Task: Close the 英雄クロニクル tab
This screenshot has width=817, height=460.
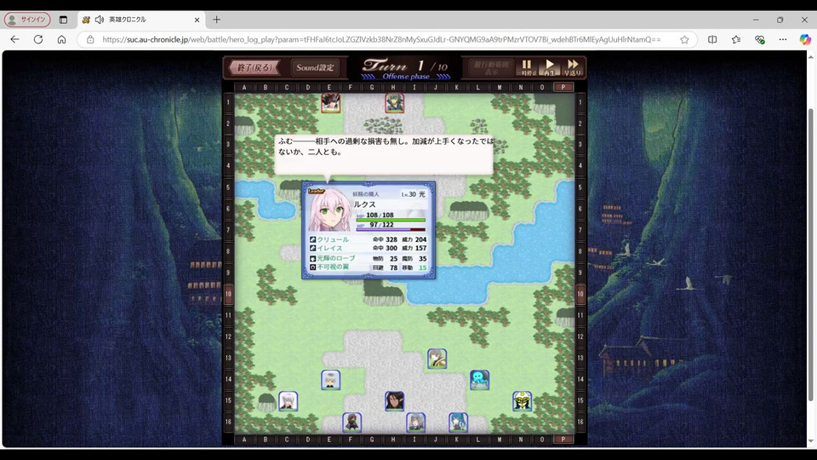Action: [x=197, y=20]
